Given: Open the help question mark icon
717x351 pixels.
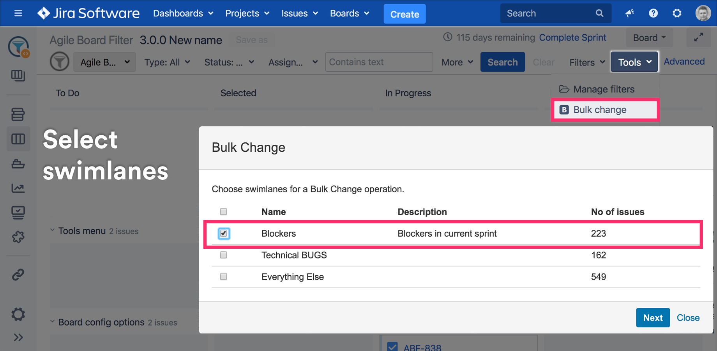Looking at the screenshot, I should 653,13.
